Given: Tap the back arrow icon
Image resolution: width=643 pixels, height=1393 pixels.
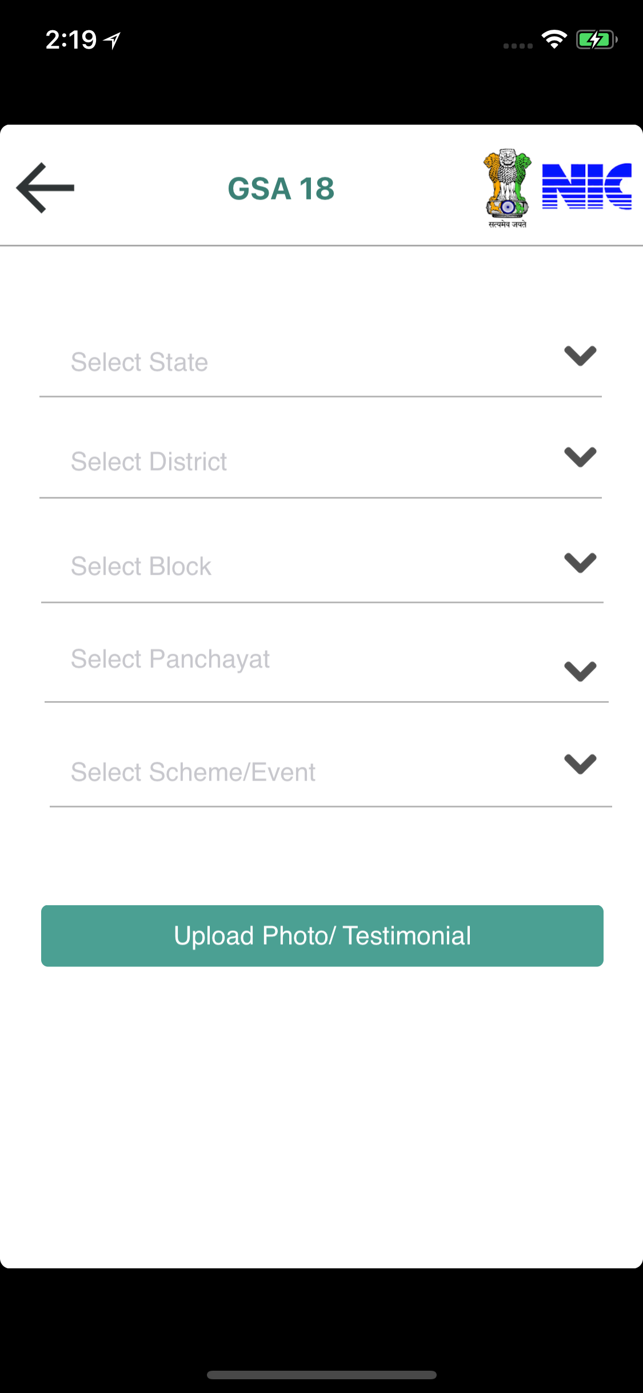Looking at the screenshot, I should (45, 188).
